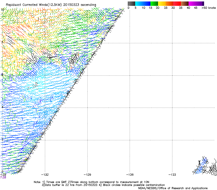Click the legend label '45'
This screenshot has width=217, height=190.
pyautogui.click(x=196, y=8)
